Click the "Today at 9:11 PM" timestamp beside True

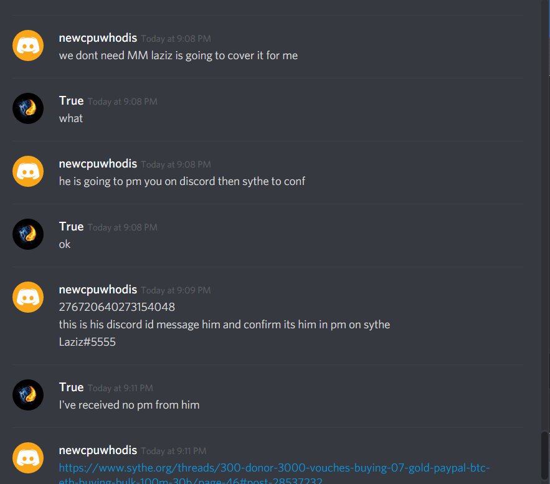tap(120, 388)
